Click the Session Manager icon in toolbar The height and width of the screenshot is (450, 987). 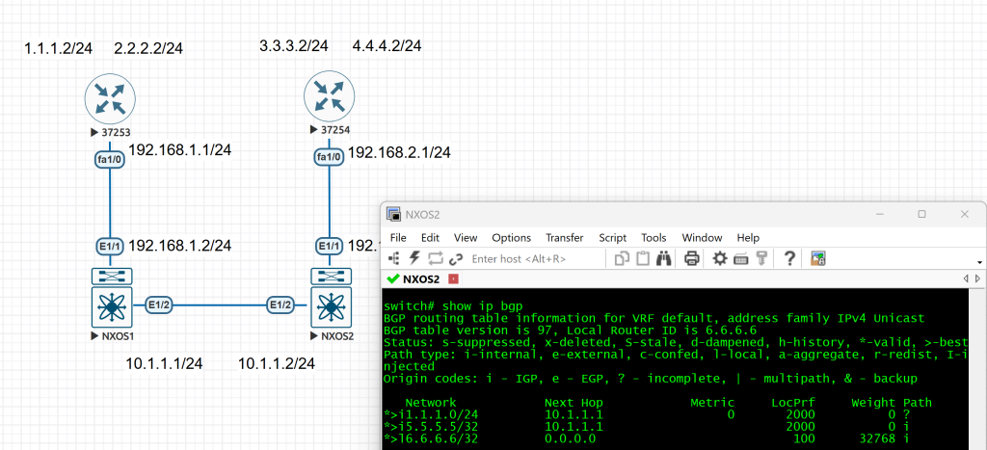(395, 258)
